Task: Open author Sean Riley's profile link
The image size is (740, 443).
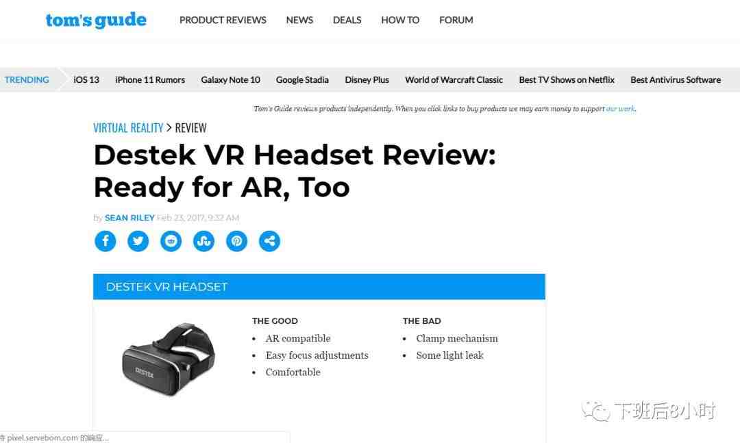Action: click(x=129, y=218)
